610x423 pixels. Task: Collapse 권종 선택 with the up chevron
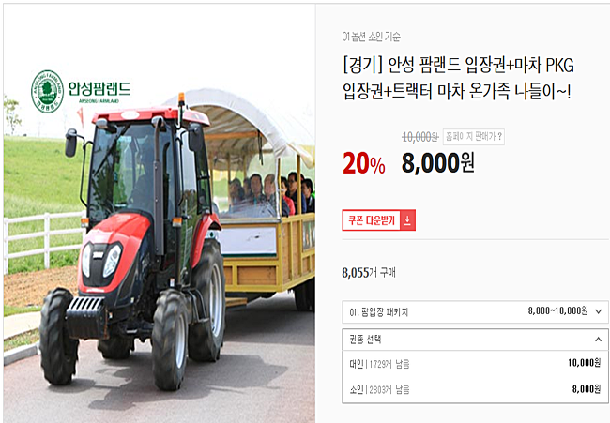coord(599,340)
